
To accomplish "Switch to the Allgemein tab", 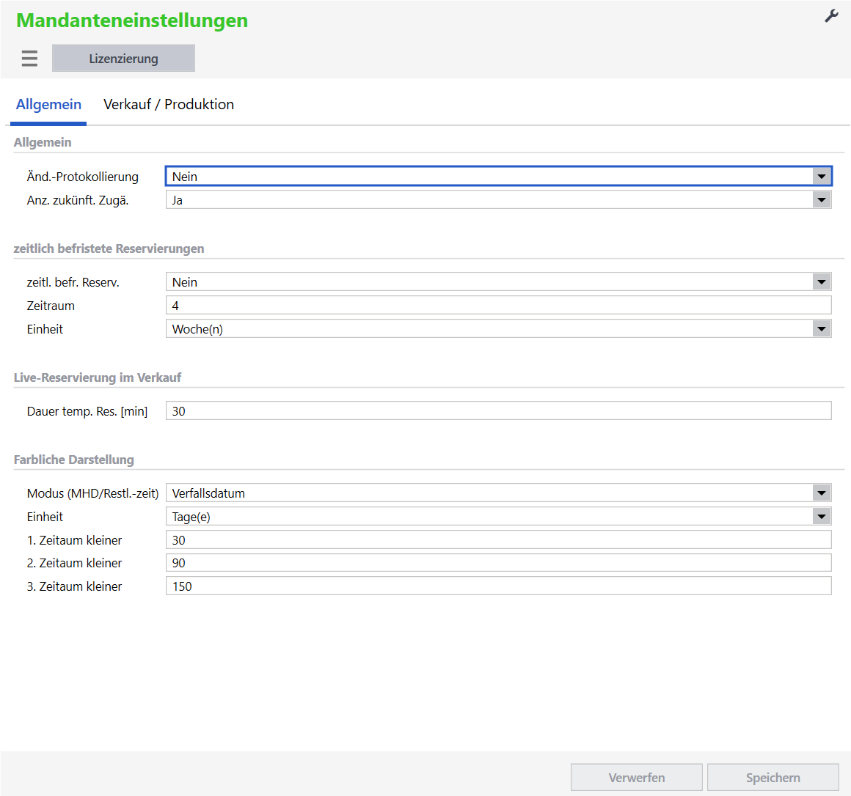I will coord(48,105).
